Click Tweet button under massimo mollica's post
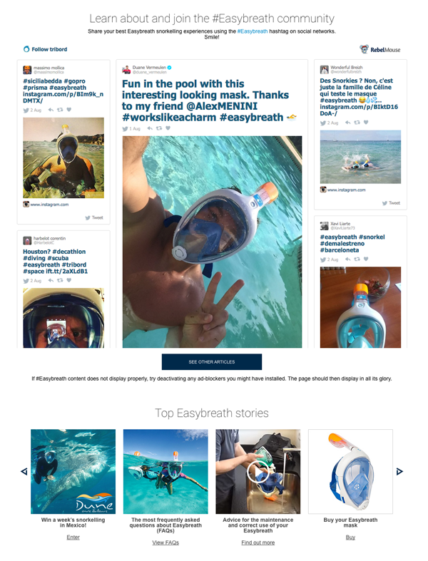The width and height of the screenshot is (428, 561). (95, 217)
